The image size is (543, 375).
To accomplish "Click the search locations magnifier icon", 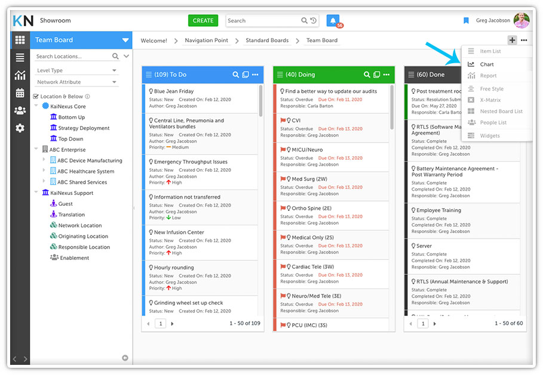I will click(x=115, y=56).
